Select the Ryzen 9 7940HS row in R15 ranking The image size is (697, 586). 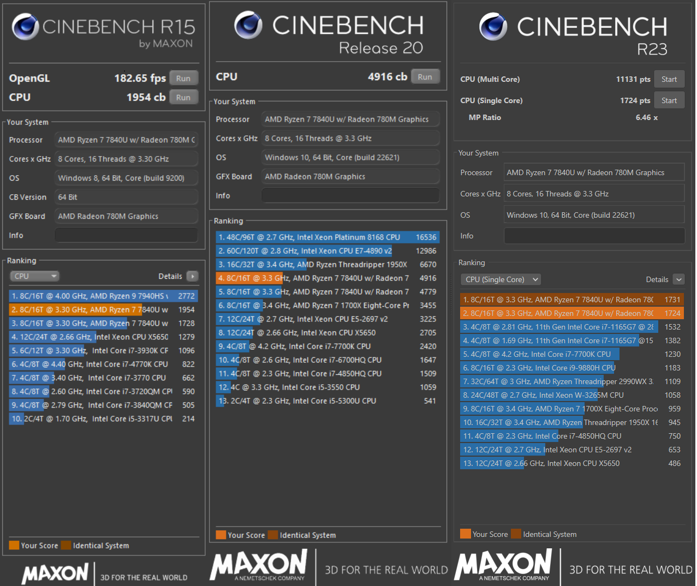[103, 296]
